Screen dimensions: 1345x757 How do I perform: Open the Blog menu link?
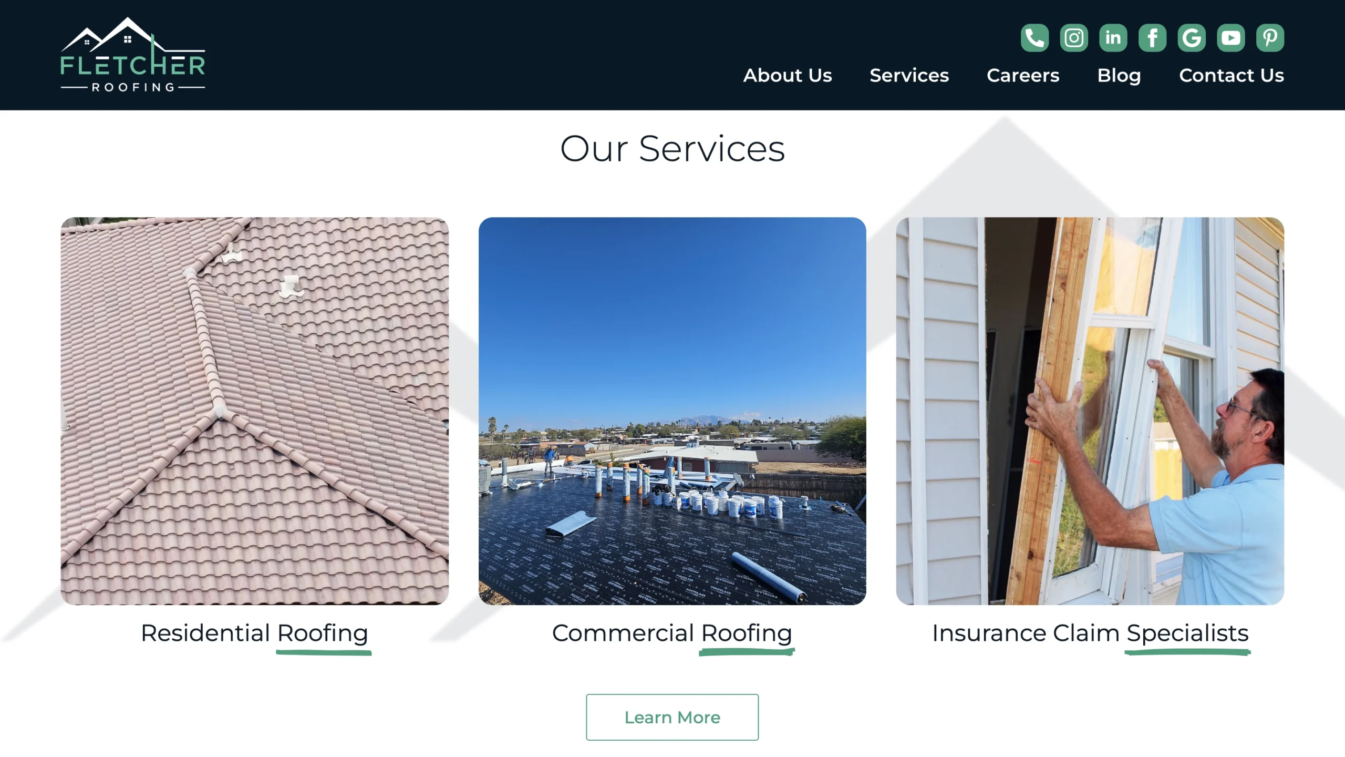coord(1119,76)
